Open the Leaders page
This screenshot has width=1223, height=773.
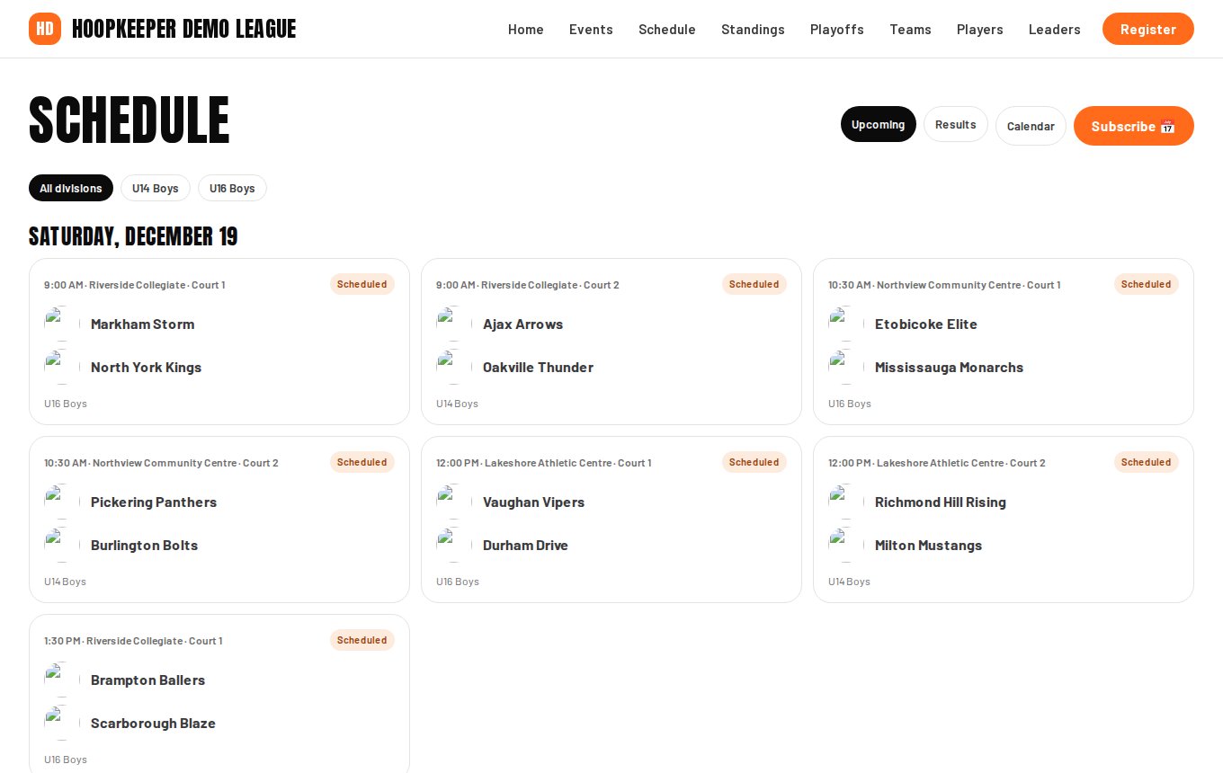(1055, 29)
